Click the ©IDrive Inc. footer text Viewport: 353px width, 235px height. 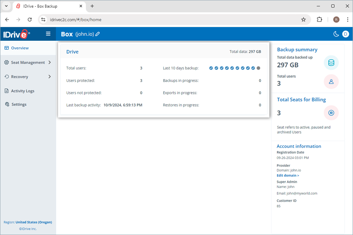28,229
